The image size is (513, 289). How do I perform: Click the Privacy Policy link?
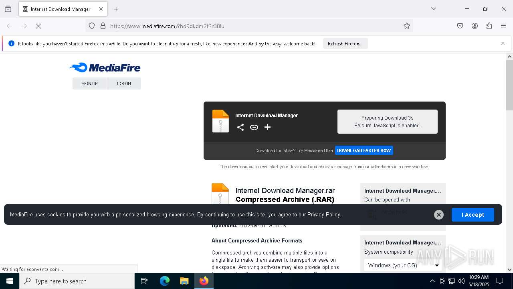324,215
